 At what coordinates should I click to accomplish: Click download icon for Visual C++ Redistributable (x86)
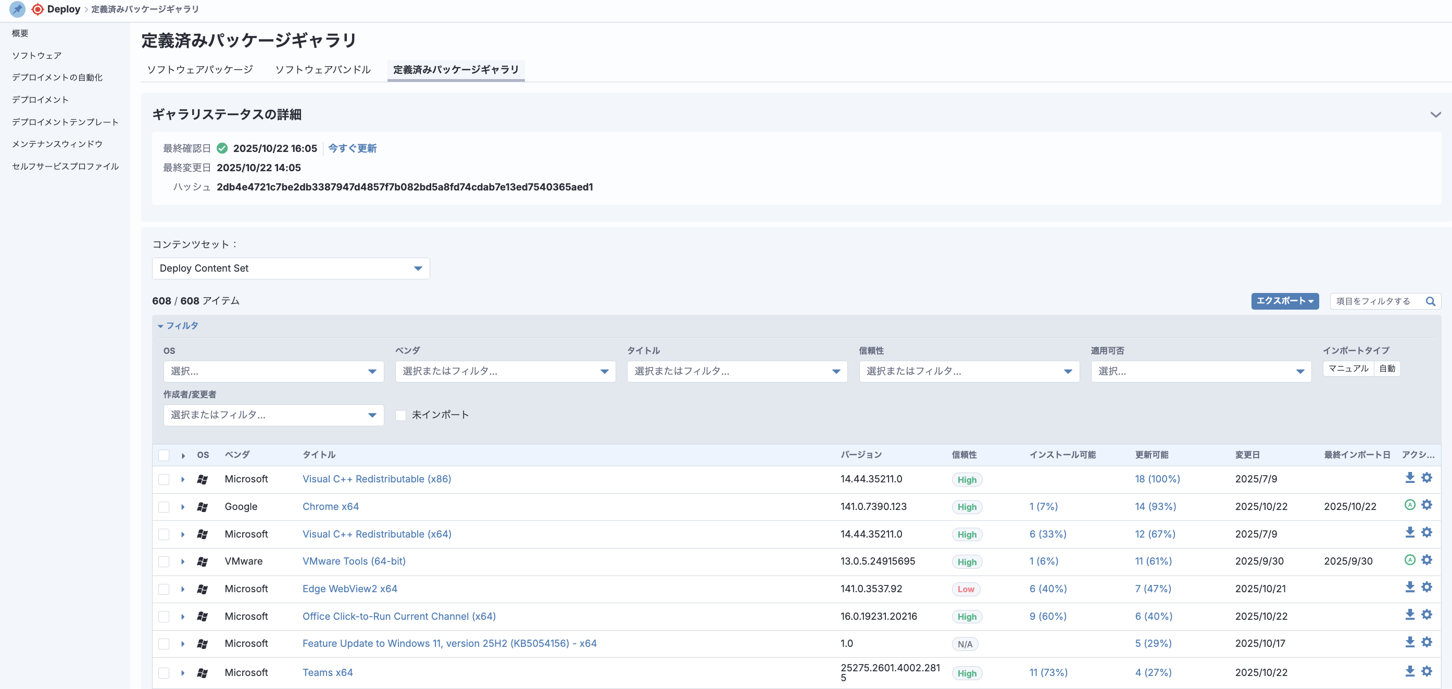pos(1410,478)
